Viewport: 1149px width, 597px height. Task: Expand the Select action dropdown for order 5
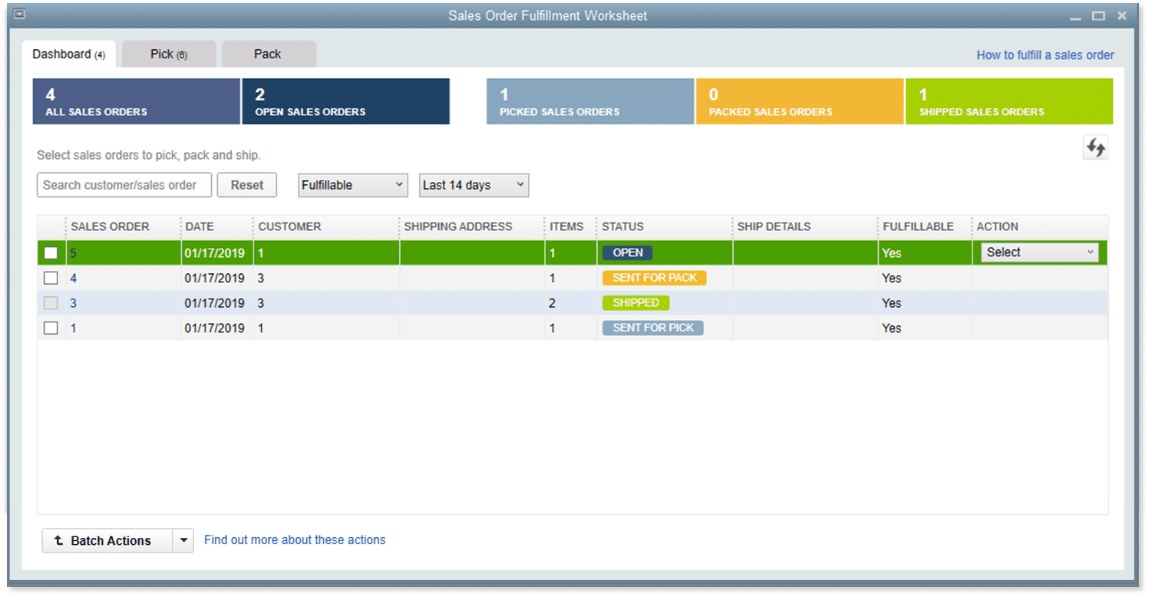coord(1039,252)
